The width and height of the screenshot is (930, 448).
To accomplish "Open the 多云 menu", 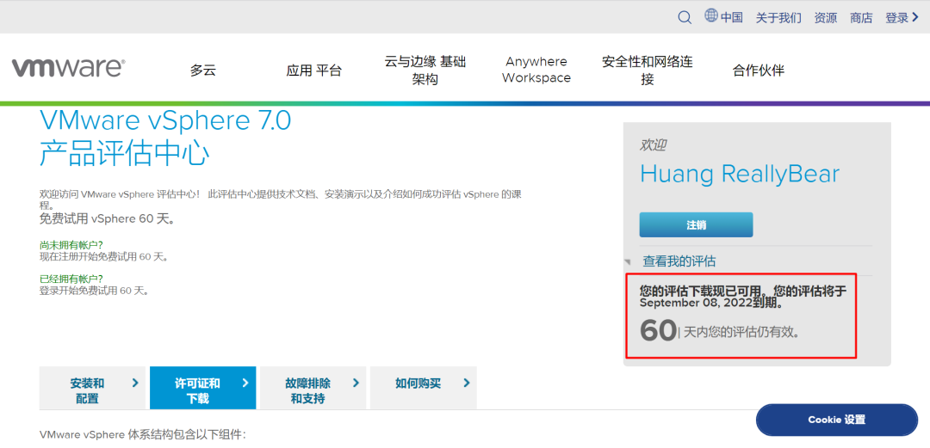I will 203,71.
